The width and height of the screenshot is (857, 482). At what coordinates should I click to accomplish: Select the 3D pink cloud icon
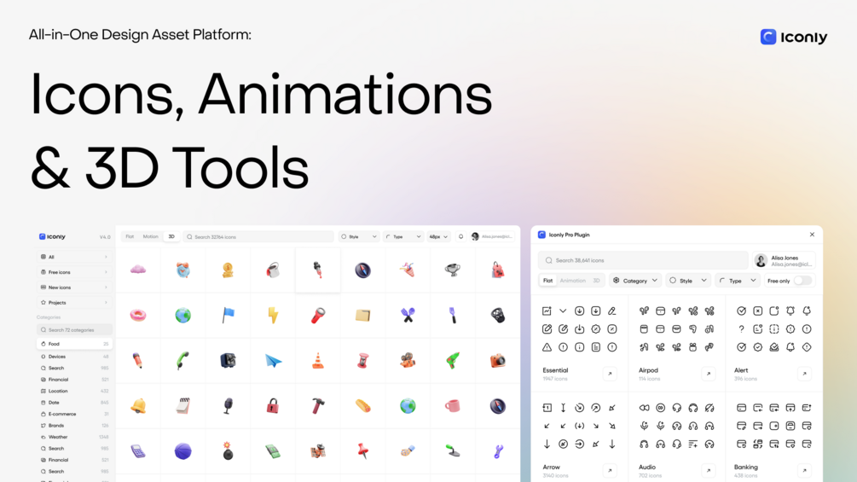(138, 270)
